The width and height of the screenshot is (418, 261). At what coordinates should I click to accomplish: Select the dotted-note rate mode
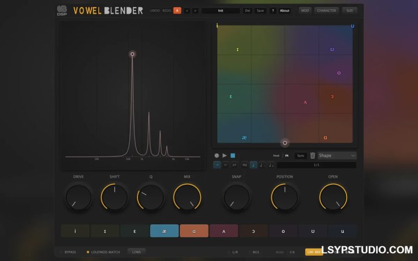click(x=262, y=165)
